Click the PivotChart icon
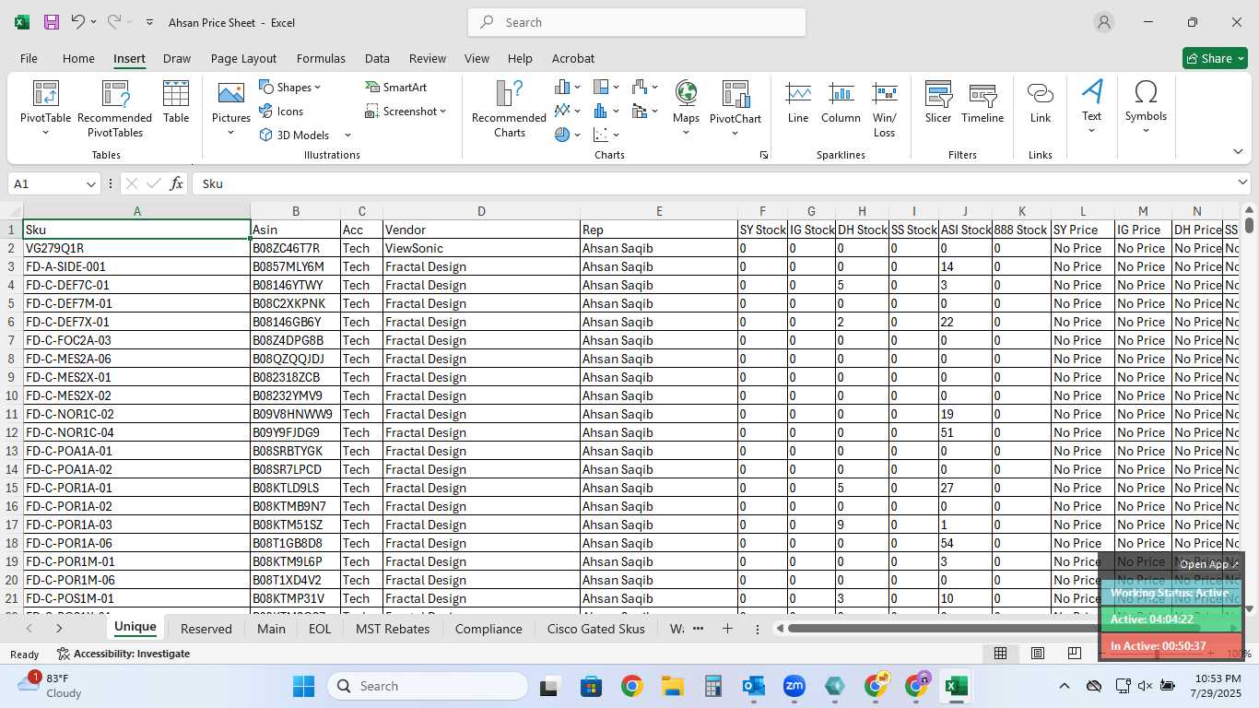 pos(735,93)
